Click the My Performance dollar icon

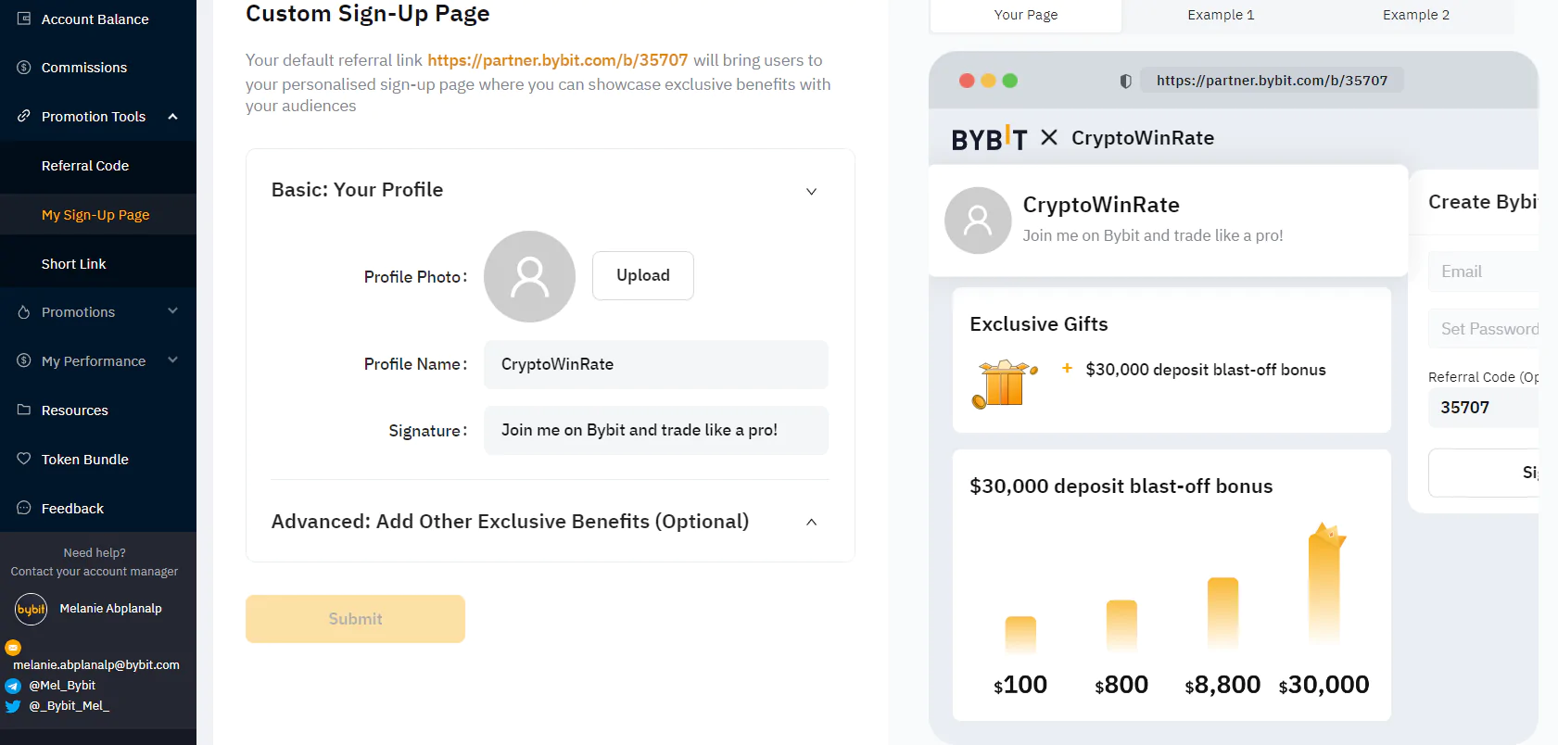(x=24, y=360)
